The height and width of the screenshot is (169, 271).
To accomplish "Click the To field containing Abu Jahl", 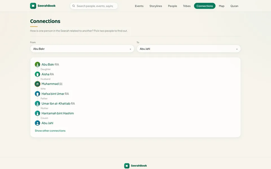I will tap(189, 49).
